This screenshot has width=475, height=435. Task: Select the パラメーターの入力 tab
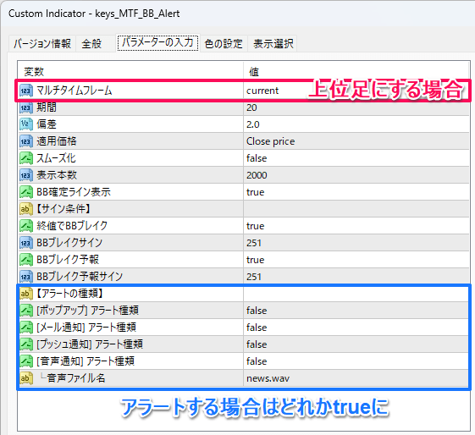pos(157,42)
